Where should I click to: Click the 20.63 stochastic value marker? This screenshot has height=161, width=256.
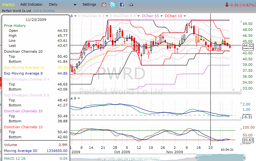(x=248, y=140)
